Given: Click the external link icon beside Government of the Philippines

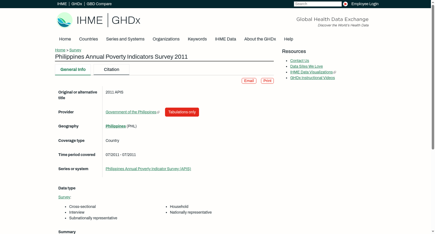Looking at the screenshot, I should [158, 112].
